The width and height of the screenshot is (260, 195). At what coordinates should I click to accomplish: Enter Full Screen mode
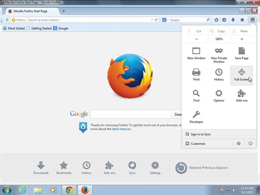click(242, 76)
